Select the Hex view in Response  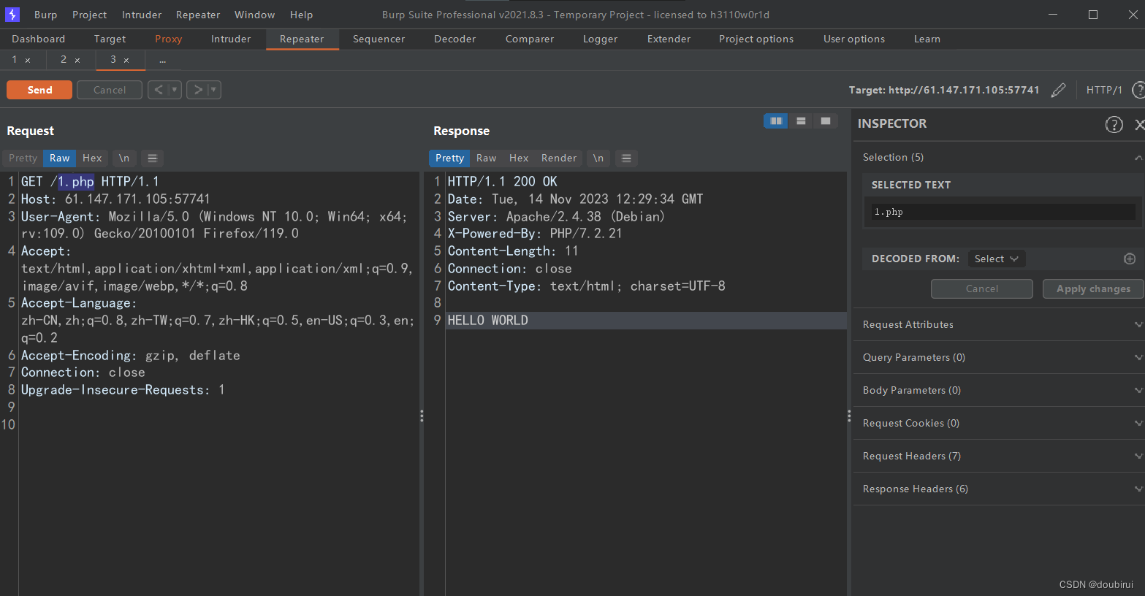(x=519, y=158)
